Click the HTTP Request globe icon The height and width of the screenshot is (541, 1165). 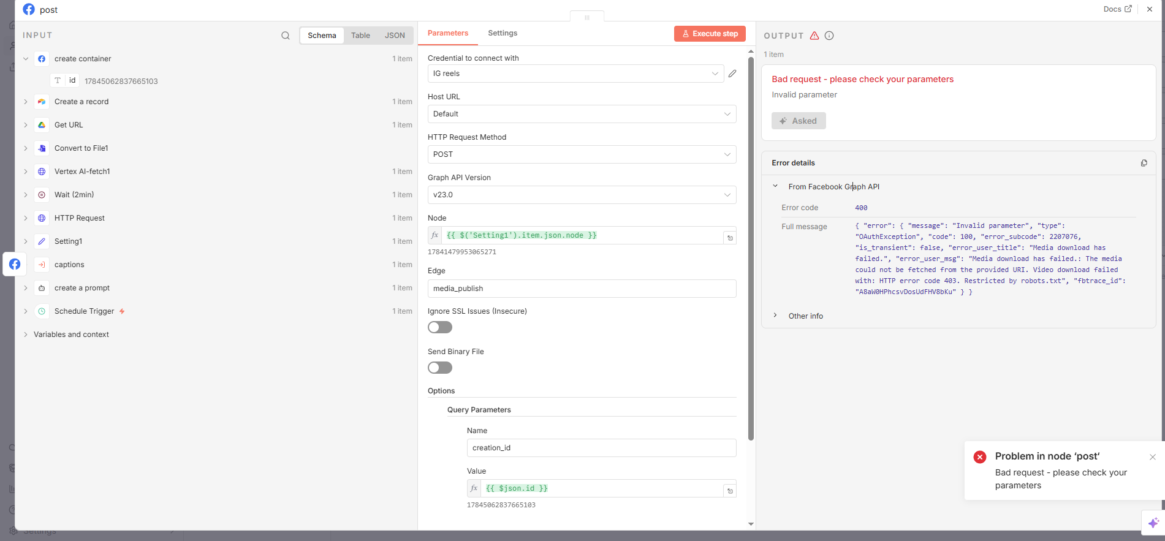coord(42,218)
